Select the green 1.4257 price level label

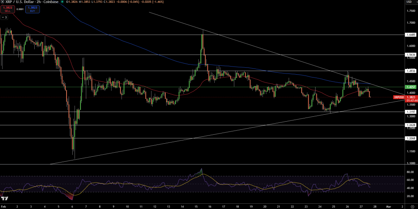click(x=410, y=87)
